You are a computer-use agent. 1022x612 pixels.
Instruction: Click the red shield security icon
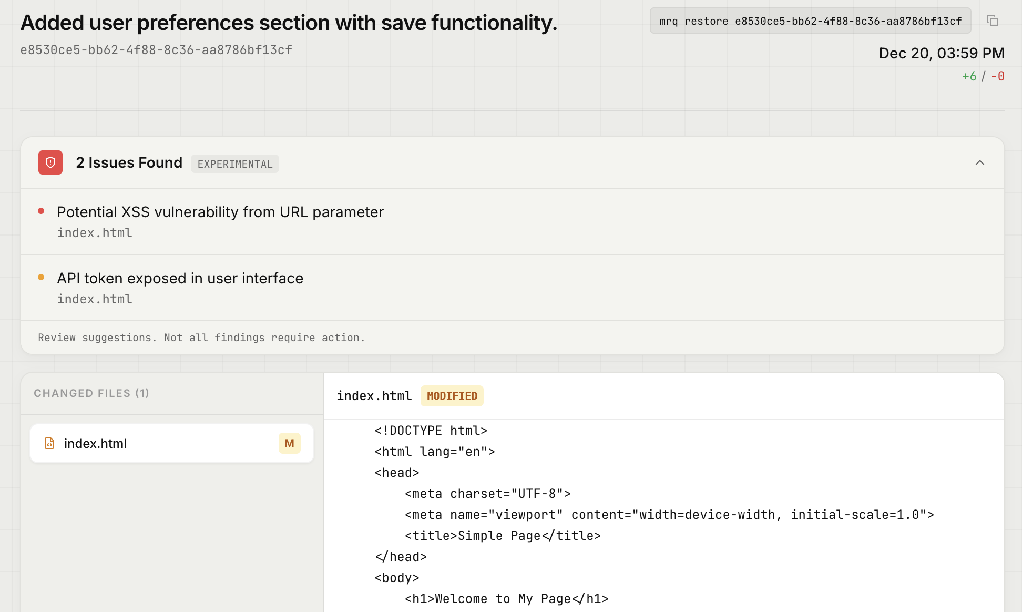pyautogui.click(x=50, y=163)
